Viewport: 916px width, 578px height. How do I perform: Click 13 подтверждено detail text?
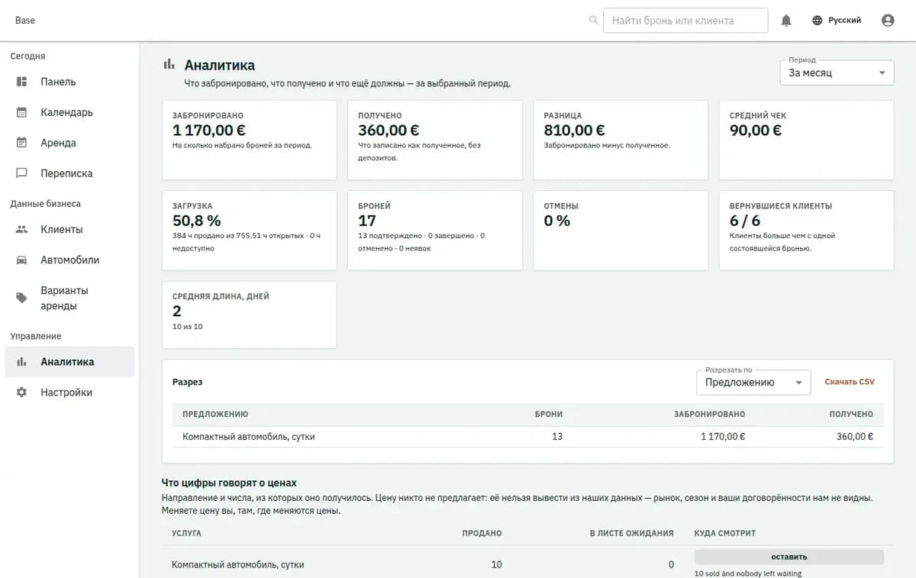coord(391,236)
